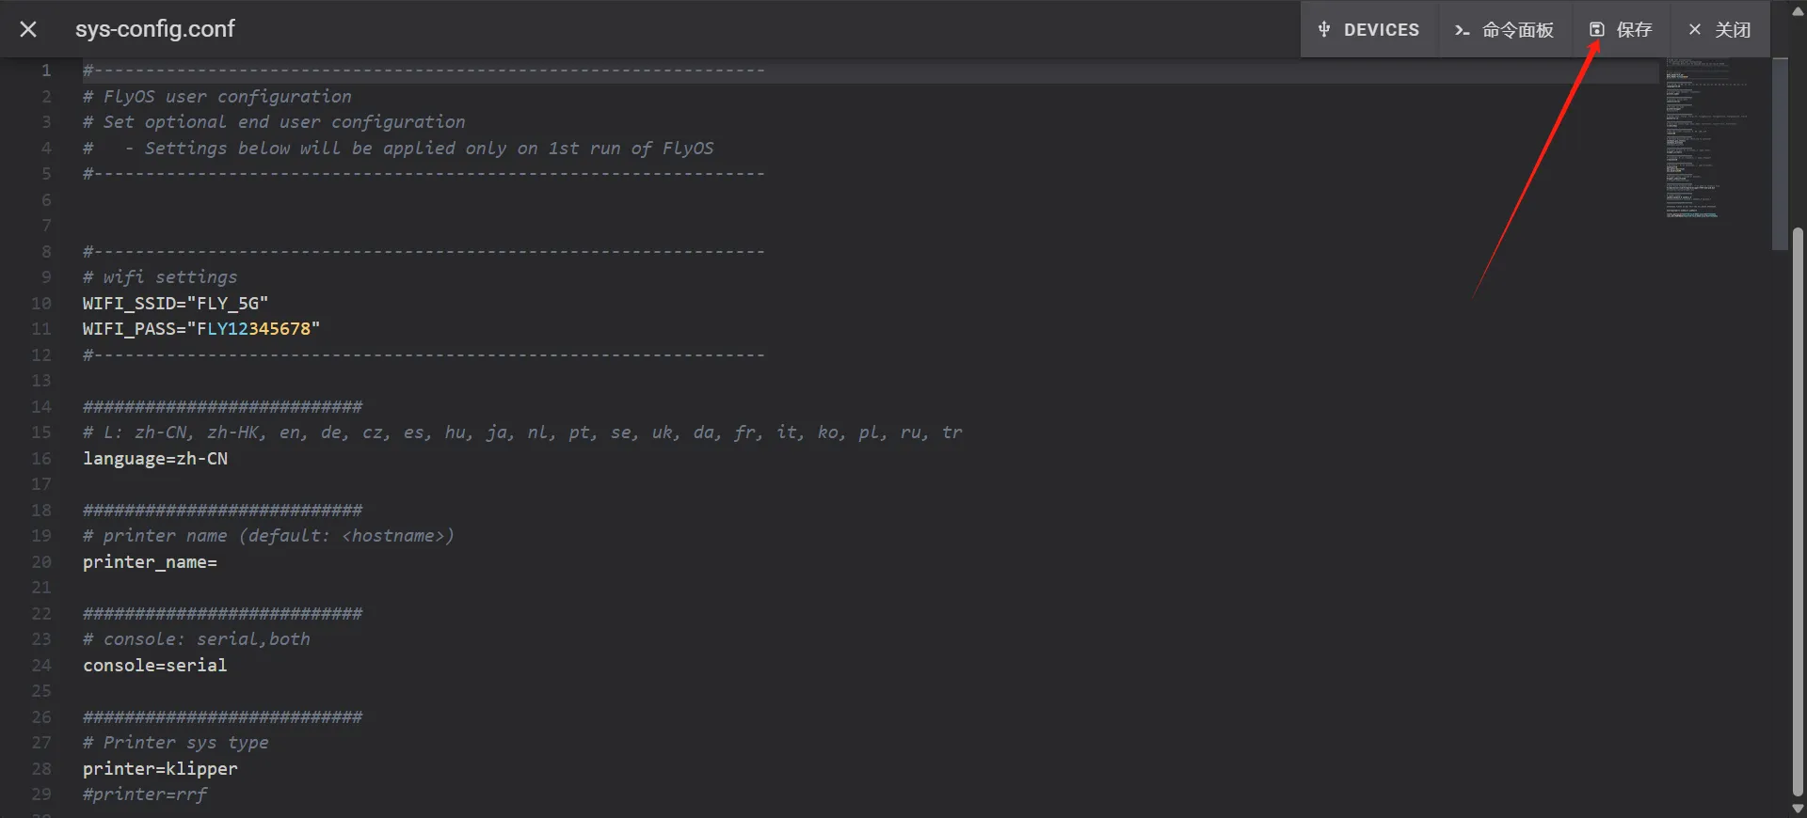Close the editor using 关闭 button

(1720, 30)
